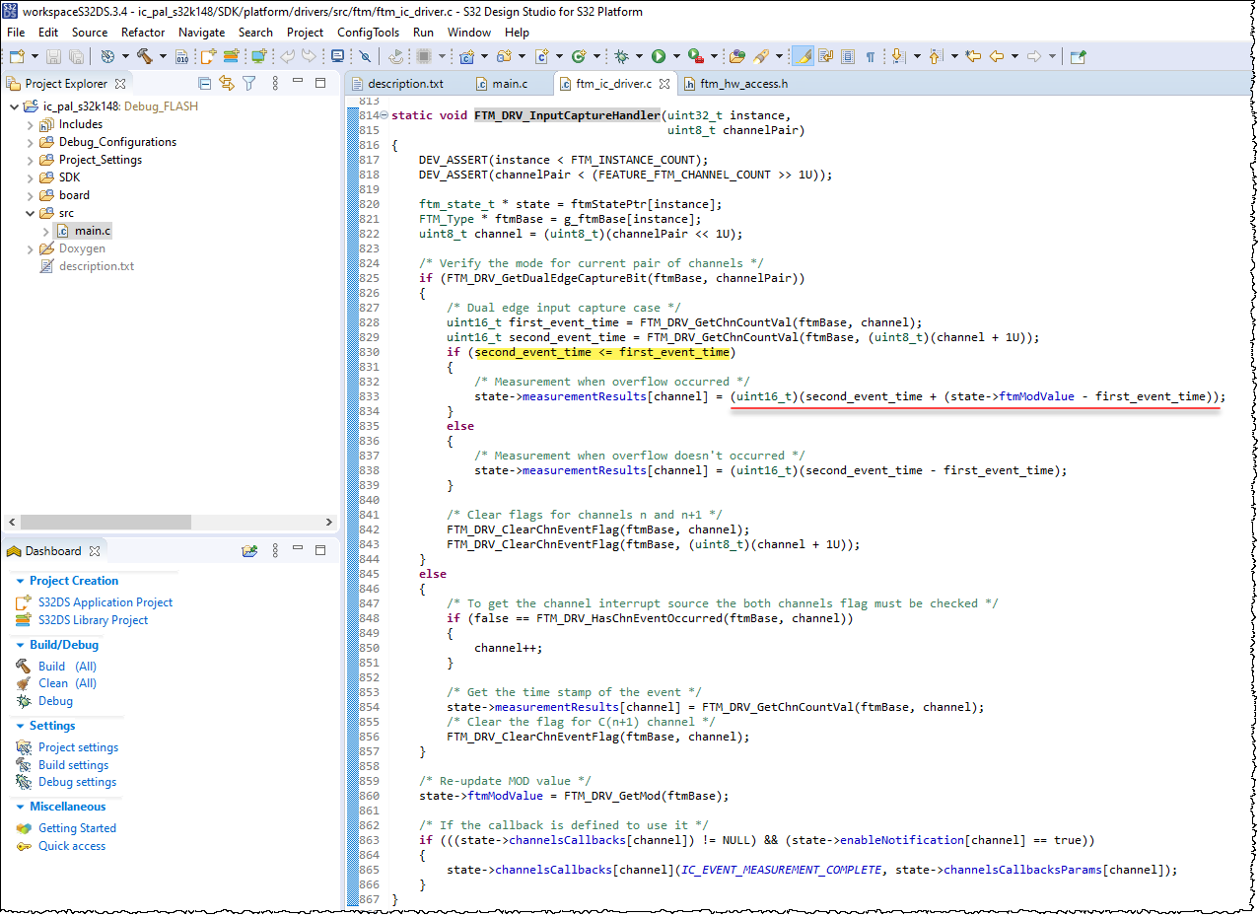
Task: Open the Refactor menu
Action: point(143,33)
